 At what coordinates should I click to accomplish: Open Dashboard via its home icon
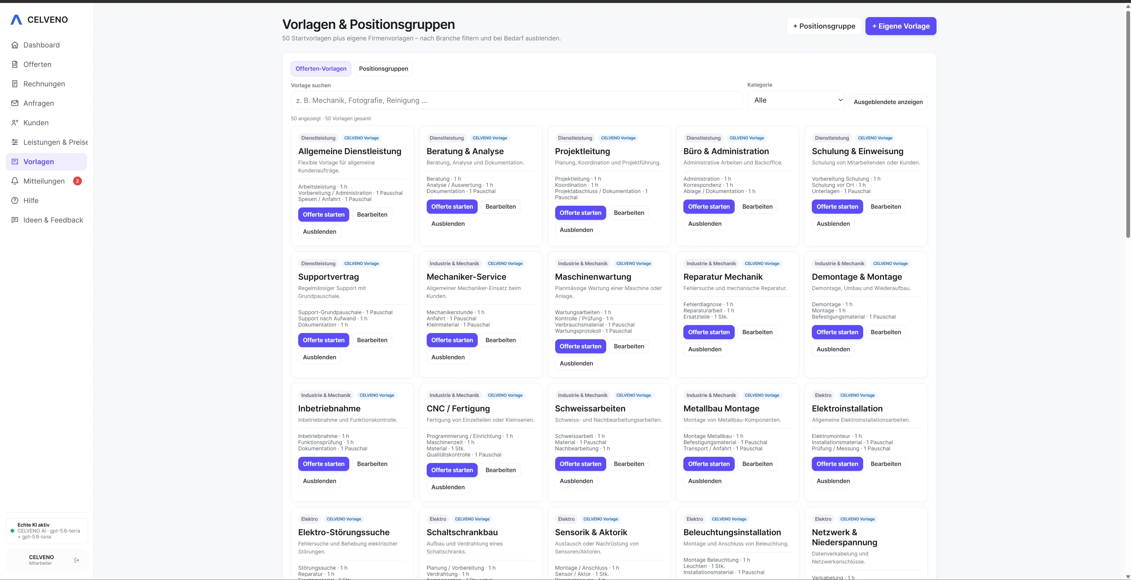[15, 45]
